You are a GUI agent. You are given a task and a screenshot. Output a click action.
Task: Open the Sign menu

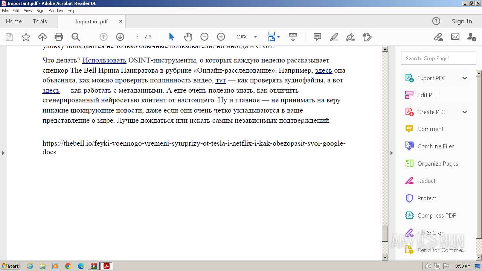pos(40,11)
